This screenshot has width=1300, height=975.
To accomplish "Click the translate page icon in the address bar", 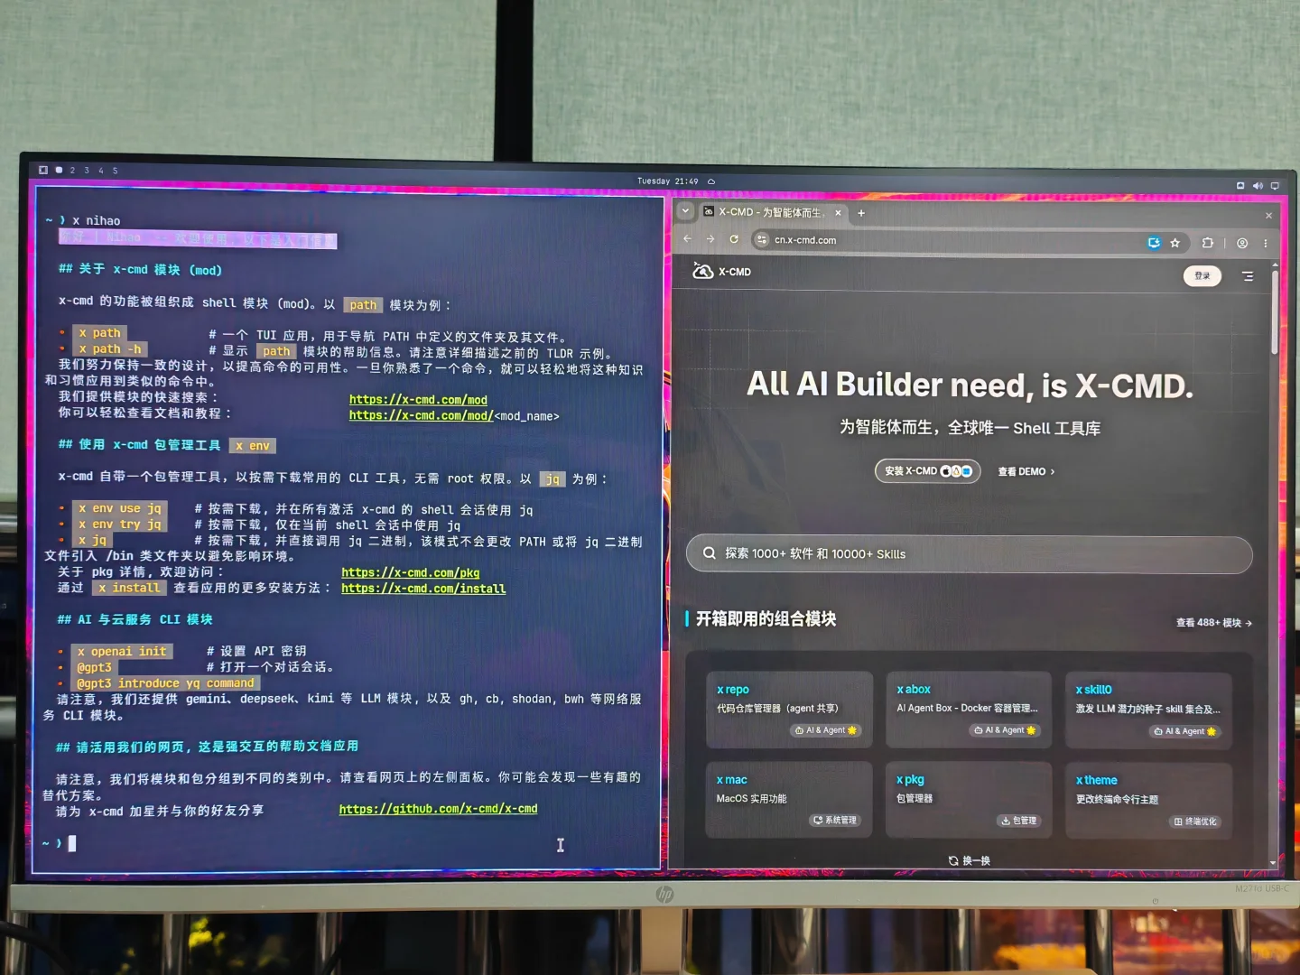I will coord(1154,242).
